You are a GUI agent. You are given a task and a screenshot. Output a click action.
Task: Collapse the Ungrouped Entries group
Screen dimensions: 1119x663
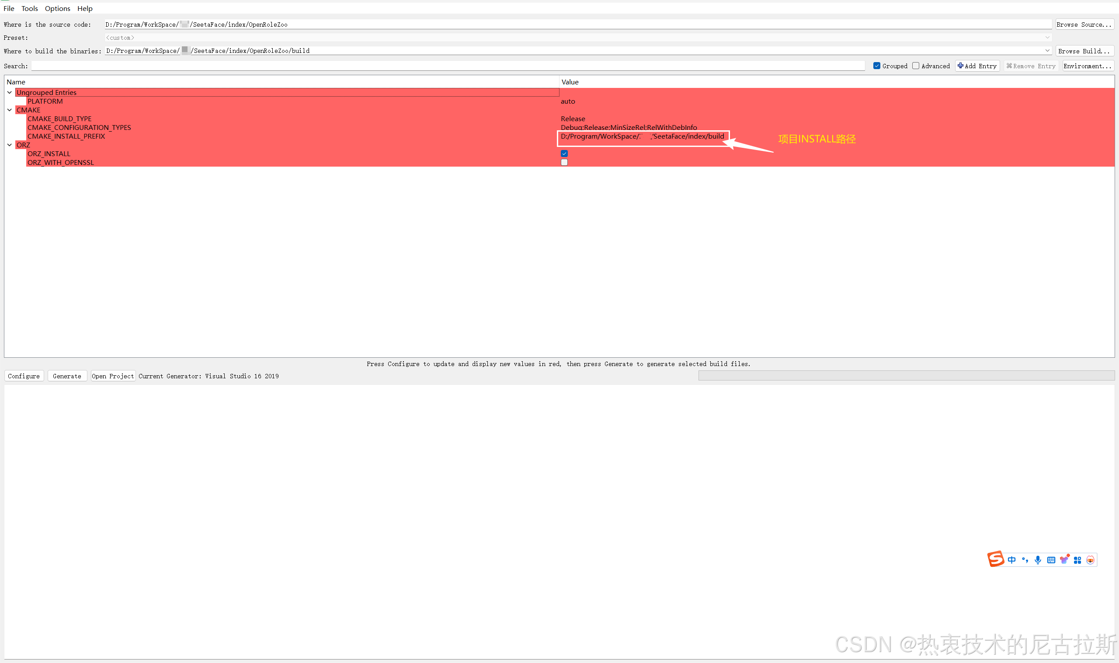point(9,92)
